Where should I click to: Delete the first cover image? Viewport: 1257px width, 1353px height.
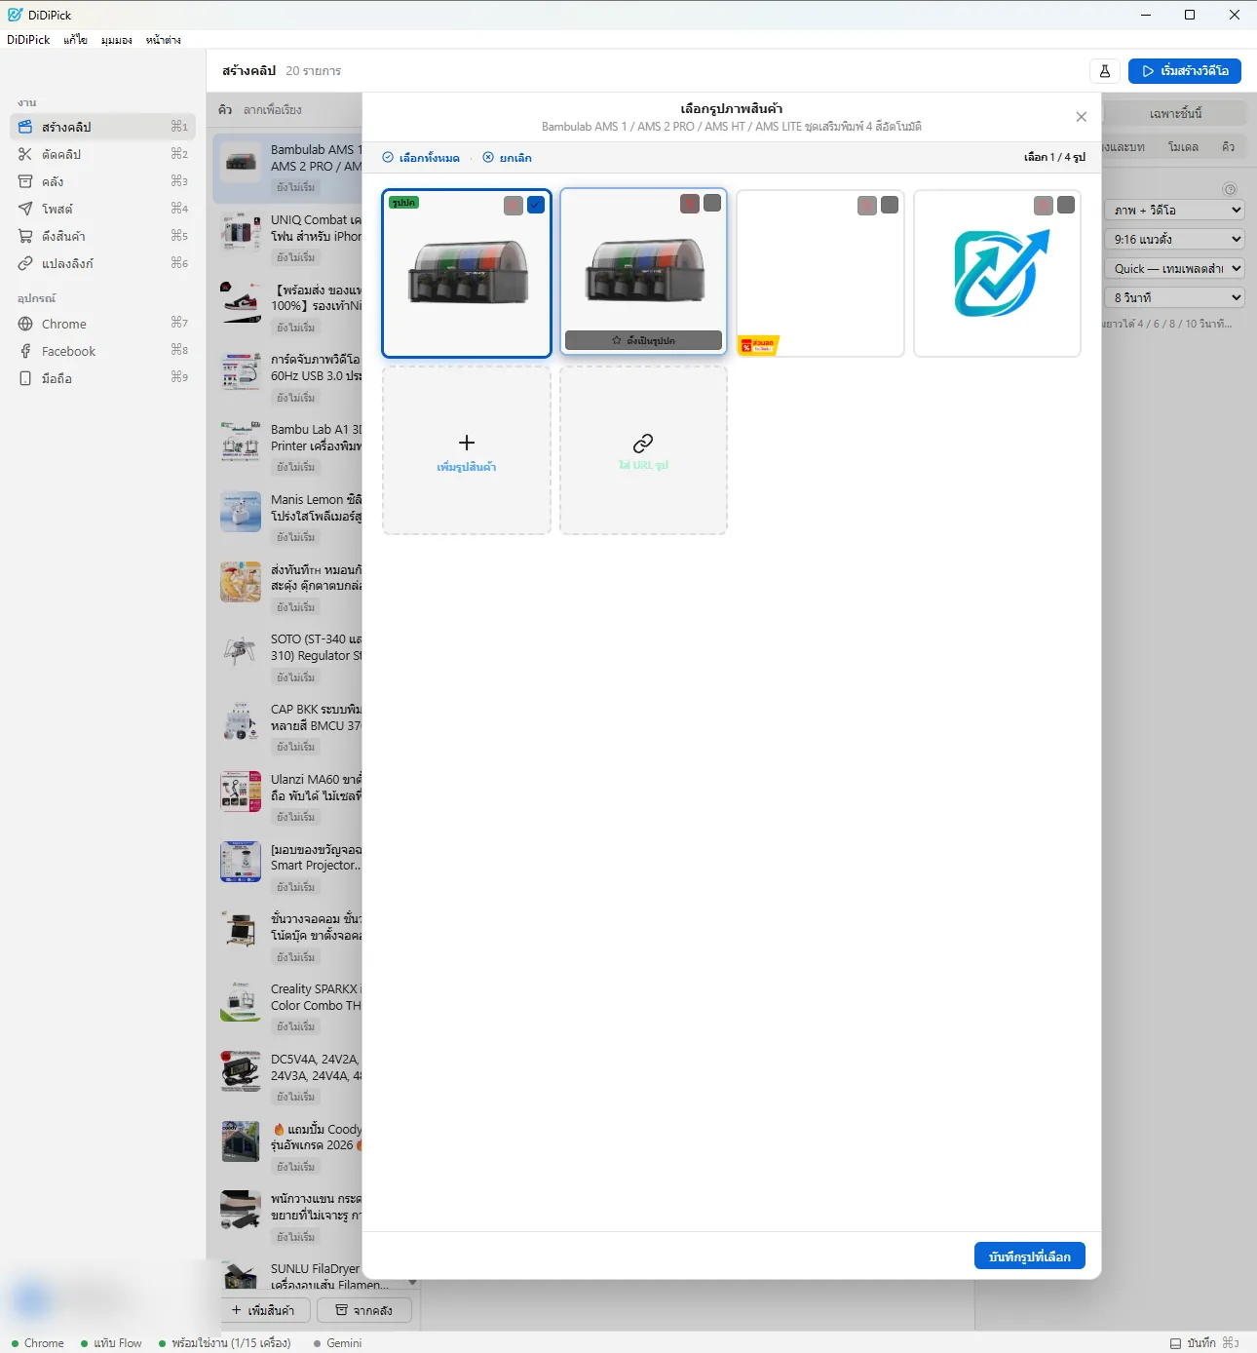click(x=514, y=205)
